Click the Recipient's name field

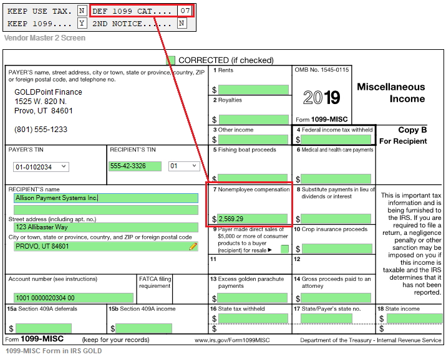105,198
